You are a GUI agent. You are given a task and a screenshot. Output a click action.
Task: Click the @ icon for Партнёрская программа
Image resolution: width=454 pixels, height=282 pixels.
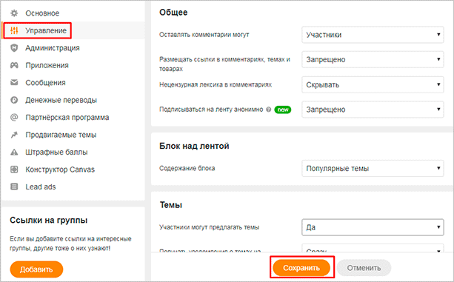[x=14, y=117]
